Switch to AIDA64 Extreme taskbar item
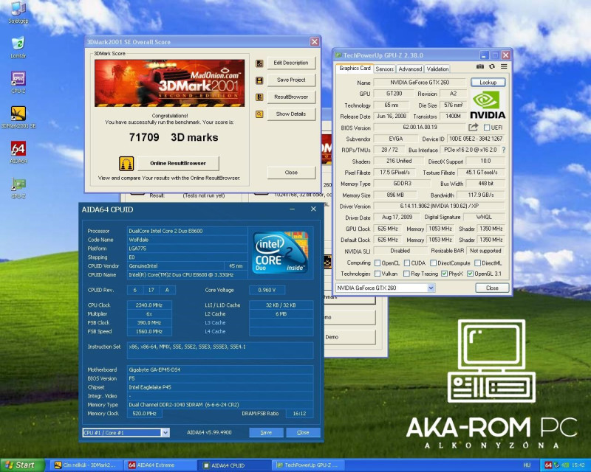 [x=160, y=465]
